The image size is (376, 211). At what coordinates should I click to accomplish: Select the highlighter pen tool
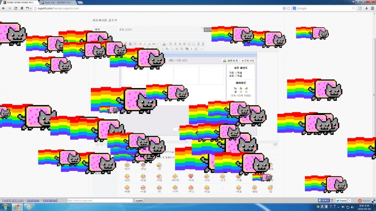coord(158,44)
